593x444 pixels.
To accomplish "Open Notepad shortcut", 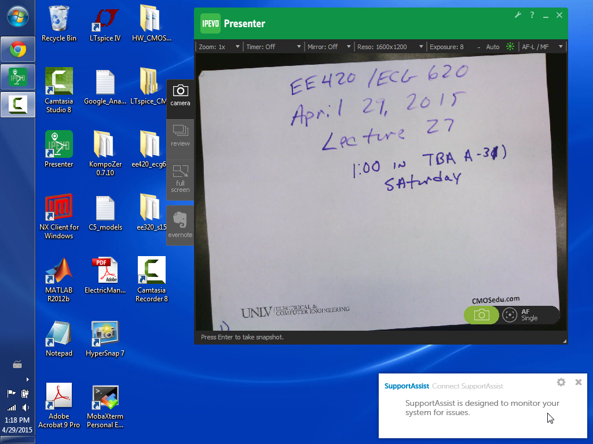I will pos(58,339).
